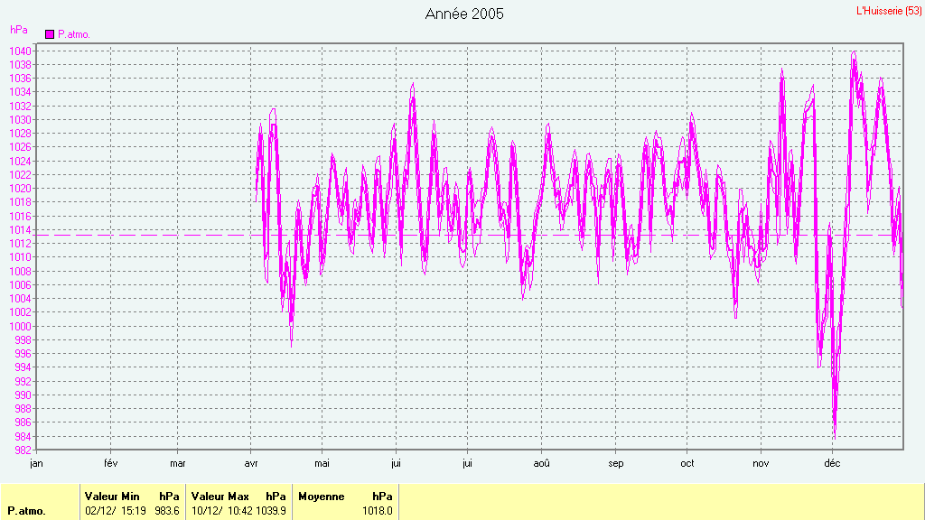Click the 'Valeur Max' column header
The image size is (925, 520).
(220, 497)
